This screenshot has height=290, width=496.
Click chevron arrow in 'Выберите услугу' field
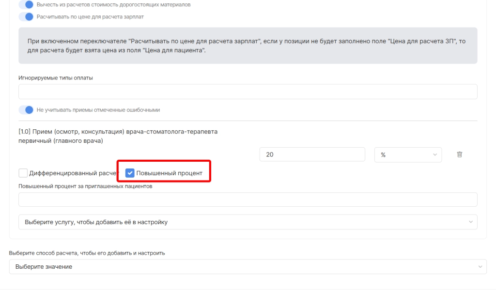point(471,222)
